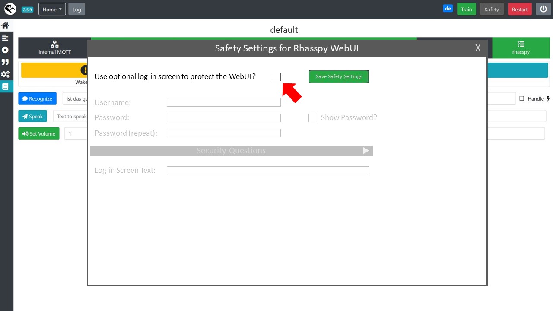The width and height of the screenshot is (553, 311).
Task: Click the record circle icon in sidebar
Action: [x=6, y=50]
